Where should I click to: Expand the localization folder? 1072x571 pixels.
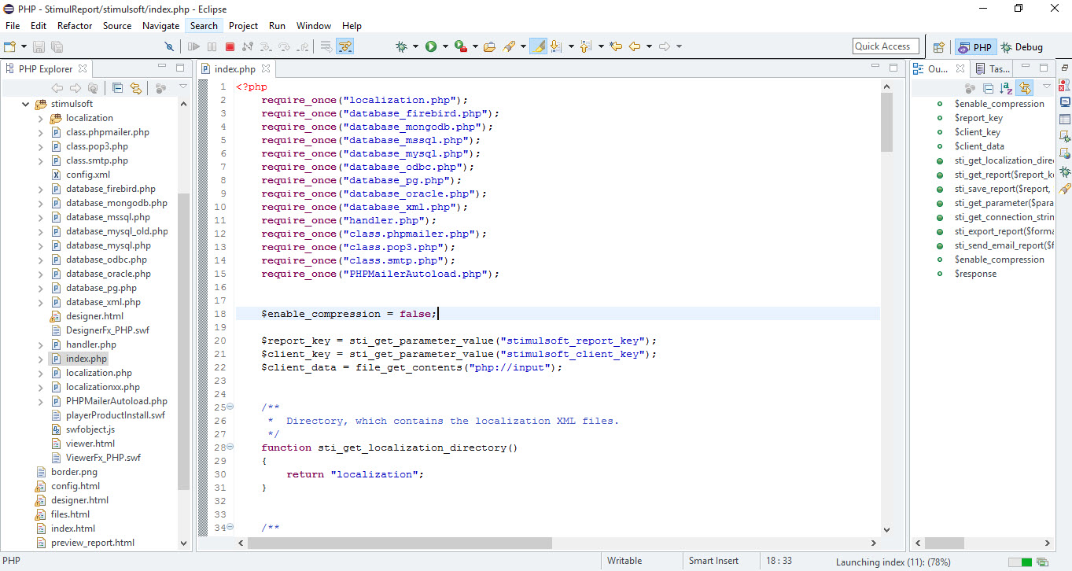tap(41, 118)
